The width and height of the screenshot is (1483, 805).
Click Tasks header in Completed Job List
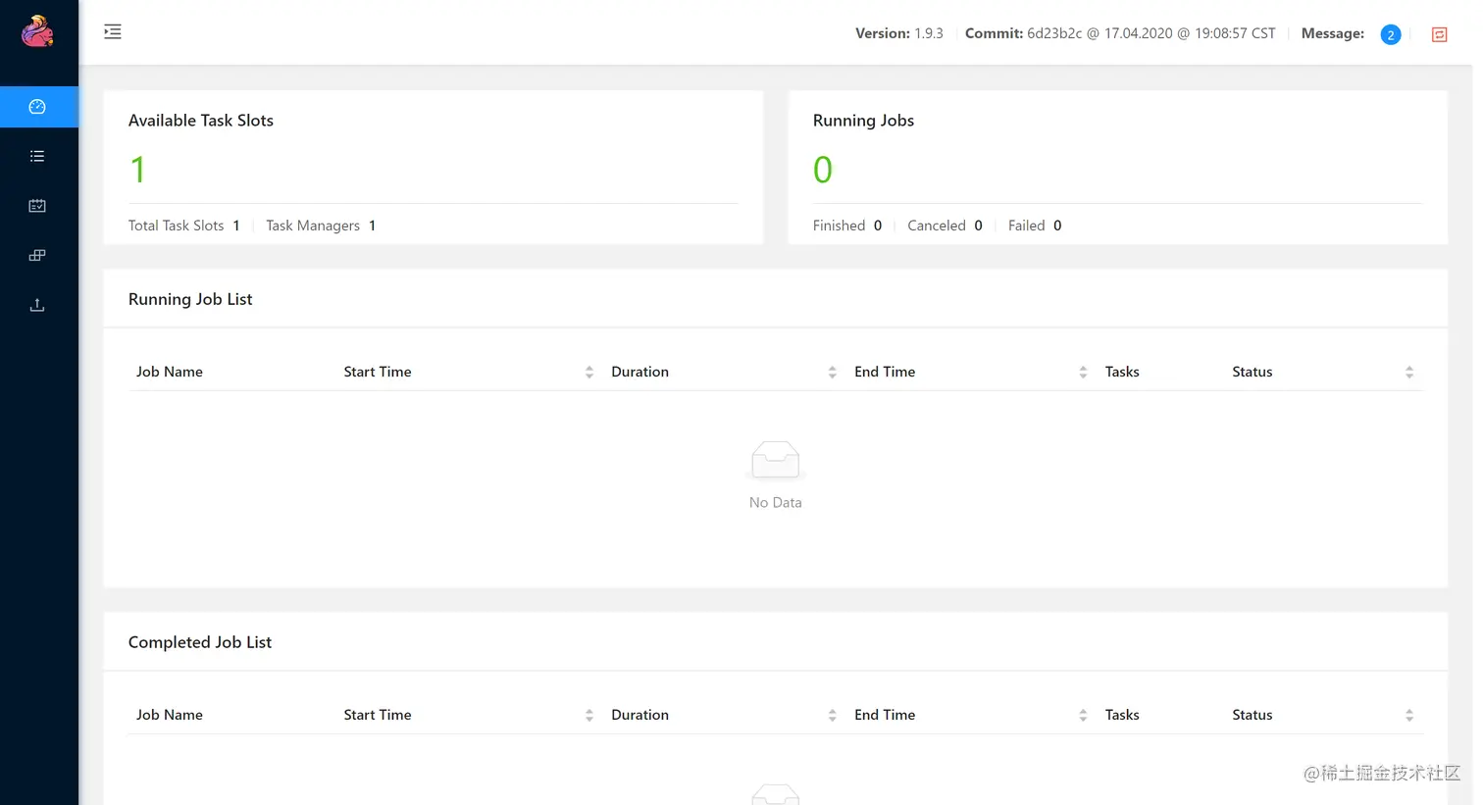pos(1122,715)
